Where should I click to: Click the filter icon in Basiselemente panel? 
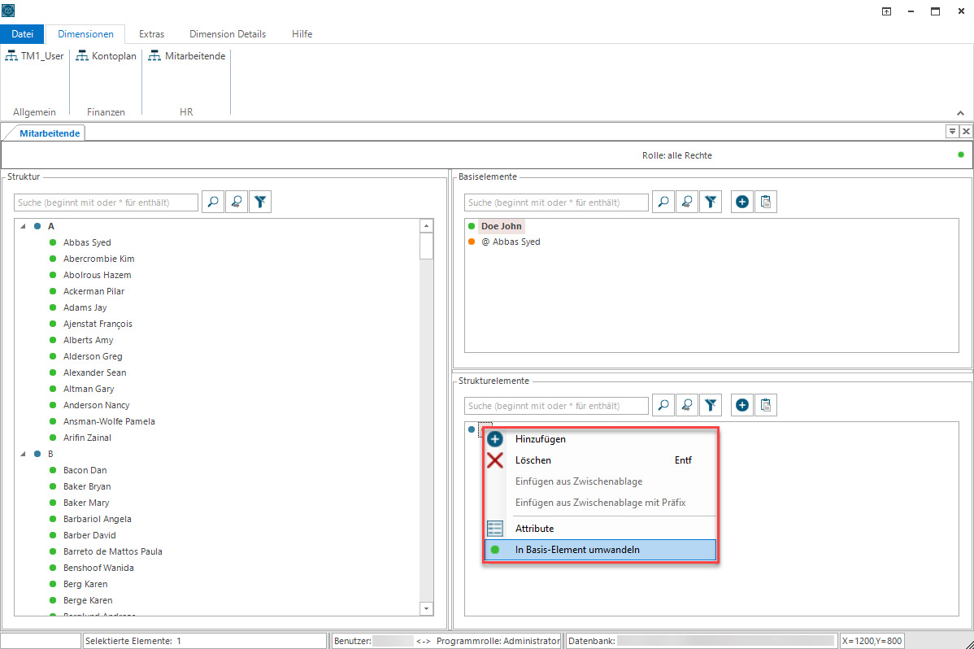(x=711, y=202)
